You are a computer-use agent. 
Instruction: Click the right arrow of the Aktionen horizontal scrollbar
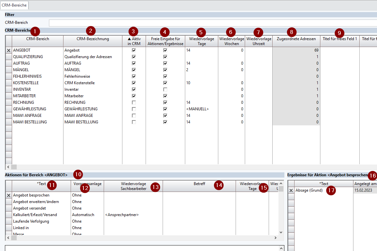[276, 238]
